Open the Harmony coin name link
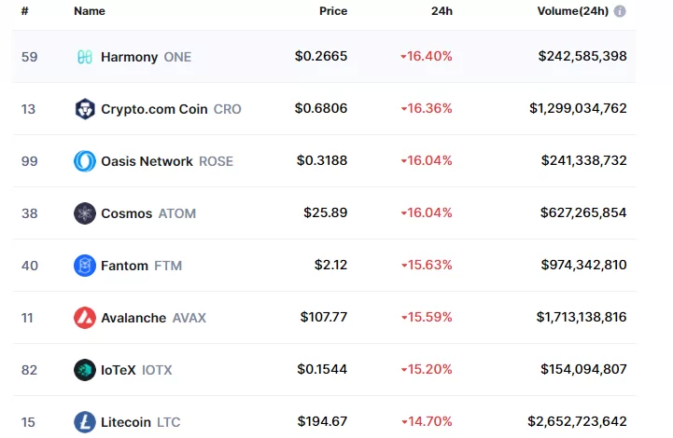The image size is (673, 438). (x=130, y=57)
